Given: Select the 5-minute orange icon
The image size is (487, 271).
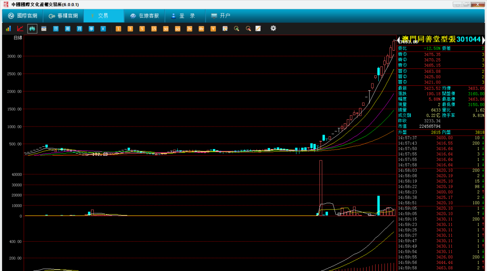Looking at the screenshot, I should click(142, 28).
